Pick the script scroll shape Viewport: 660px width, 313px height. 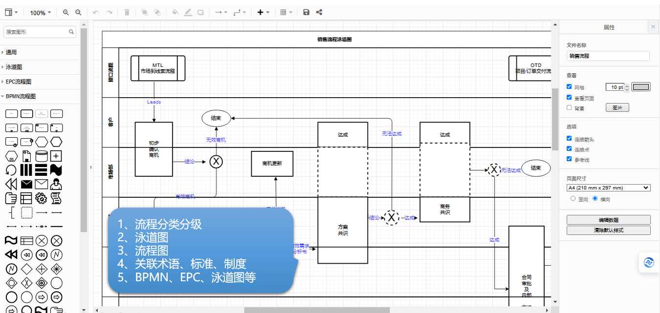pos(57,198)
